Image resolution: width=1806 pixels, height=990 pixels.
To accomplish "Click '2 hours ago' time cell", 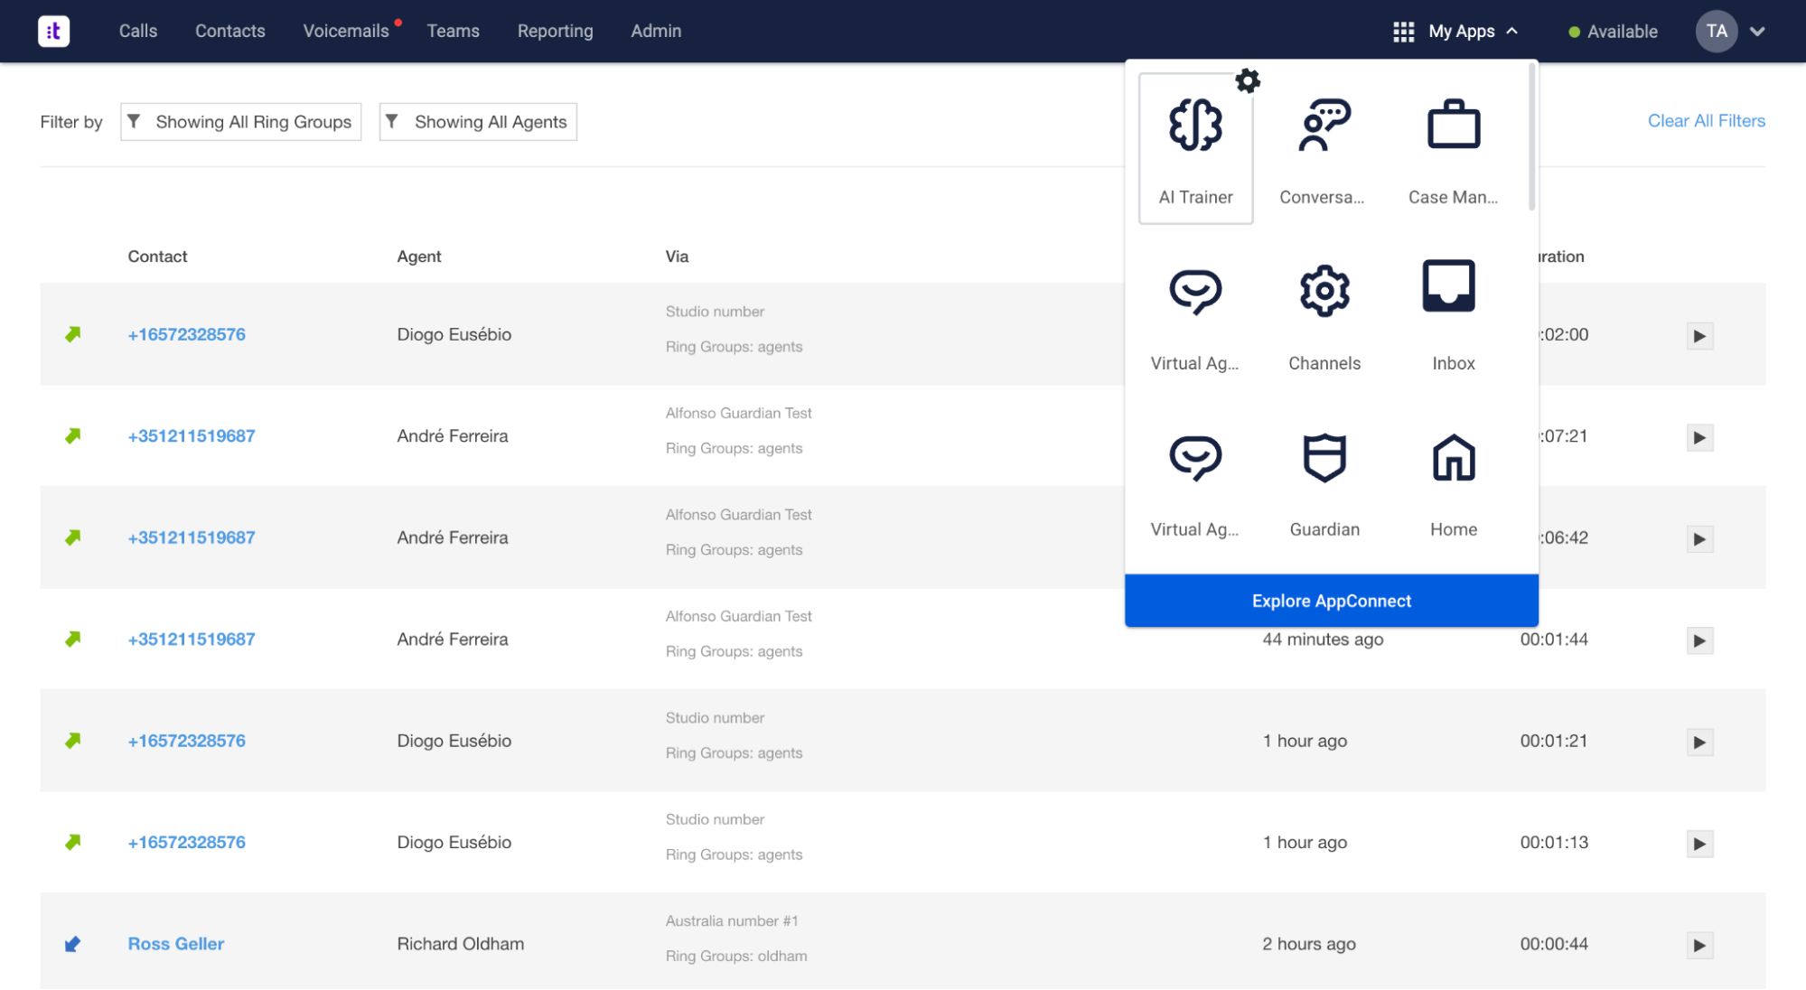I will pyautogui.click(x=1308, y=944).
